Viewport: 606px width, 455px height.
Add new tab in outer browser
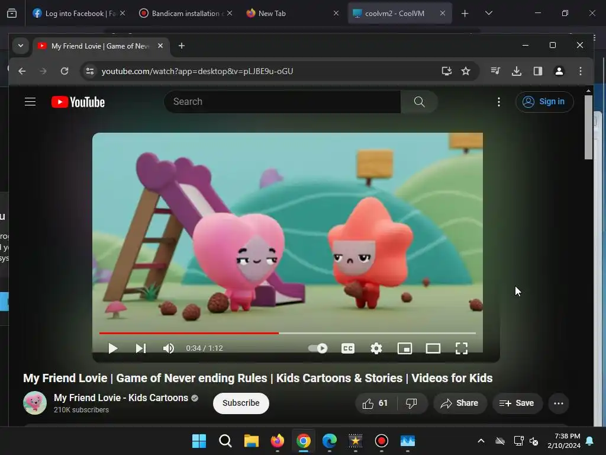point(465,14)
